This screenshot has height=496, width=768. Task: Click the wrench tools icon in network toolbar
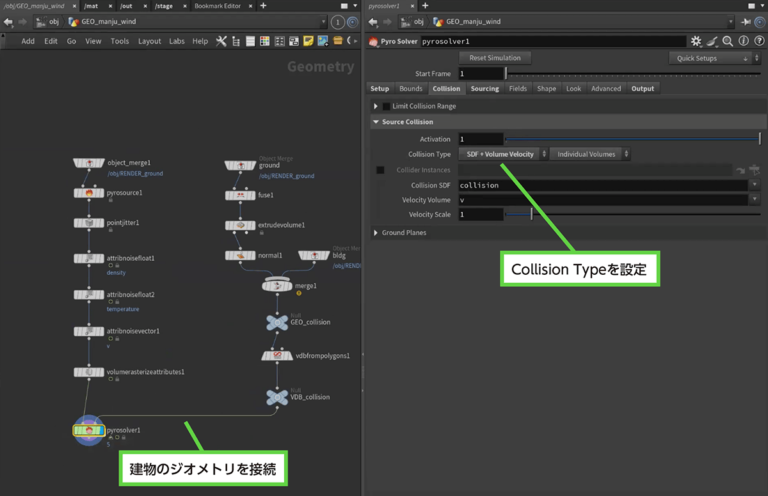pos(221,42)
